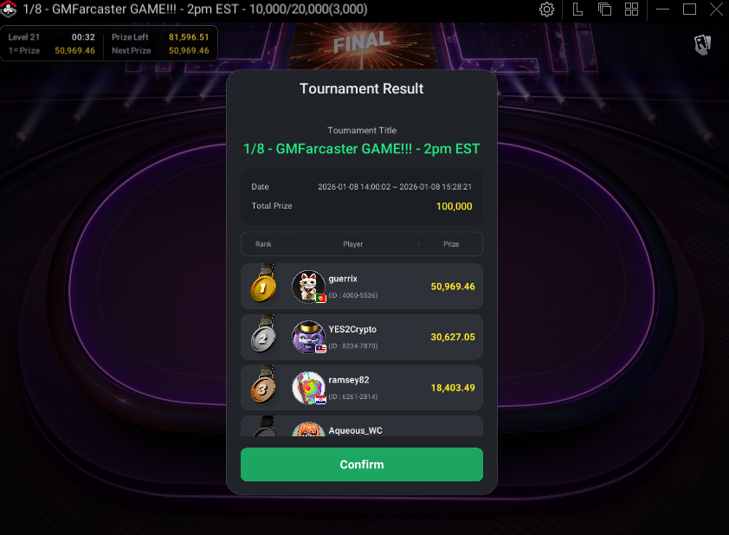The height and width of the screenshot is (535, 729).
Task: Confirm the tournament result
Action: 362,464
